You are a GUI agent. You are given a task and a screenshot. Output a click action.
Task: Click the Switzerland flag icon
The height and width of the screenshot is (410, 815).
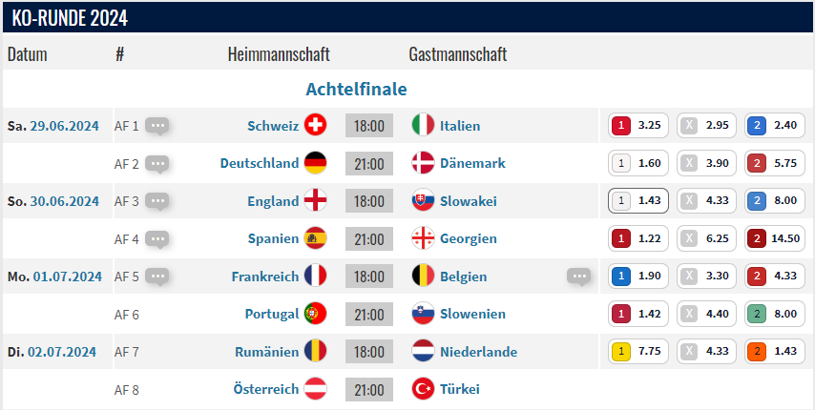coord(315,126)
